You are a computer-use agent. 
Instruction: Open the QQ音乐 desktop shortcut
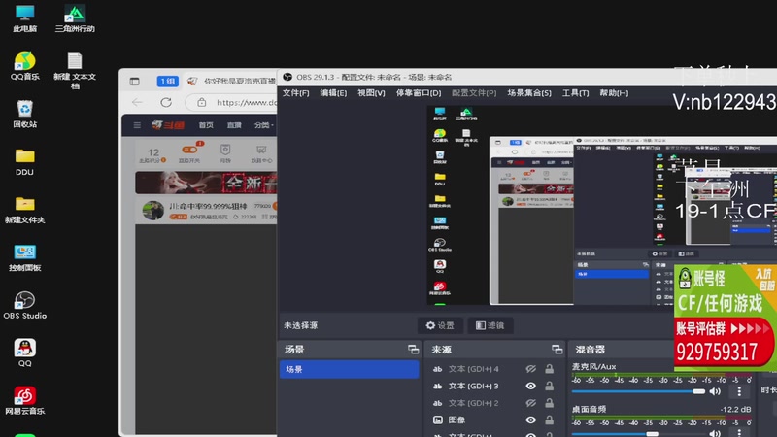(x=25, y=66)
